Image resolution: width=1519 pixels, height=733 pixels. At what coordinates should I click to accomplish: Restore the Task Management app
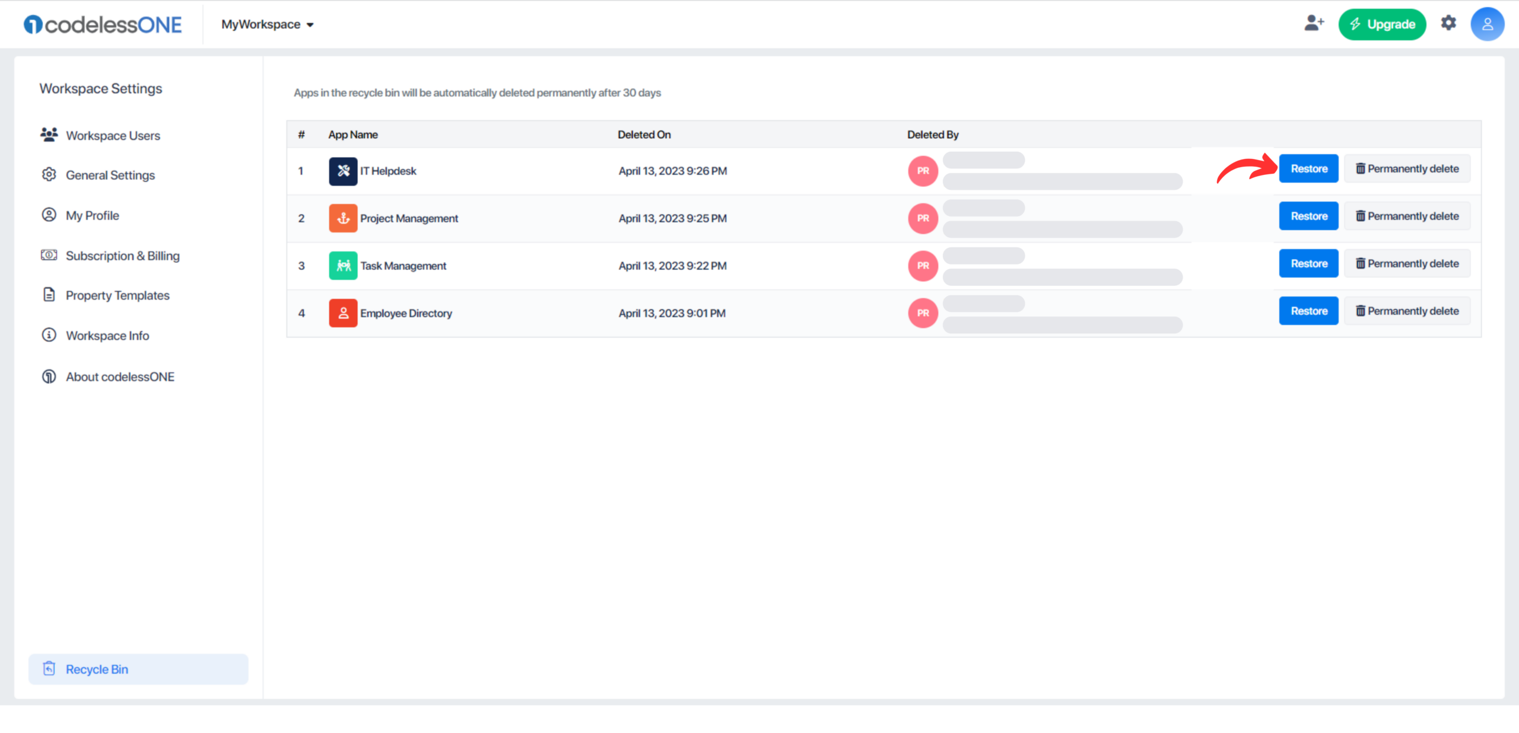[x=1308, y=263]
